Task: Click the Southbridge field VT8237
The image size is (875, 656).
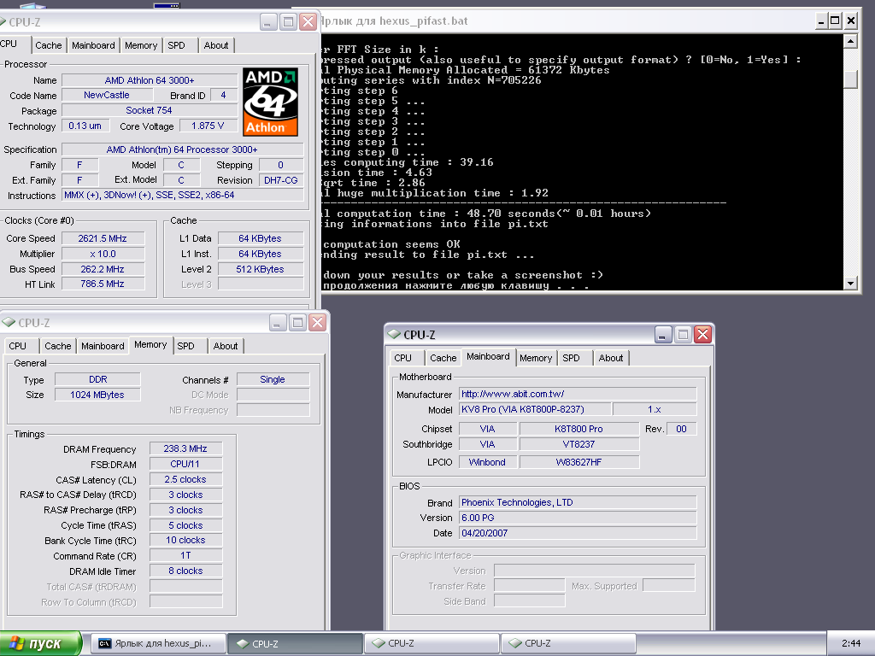Action: (x=579, y=444)
